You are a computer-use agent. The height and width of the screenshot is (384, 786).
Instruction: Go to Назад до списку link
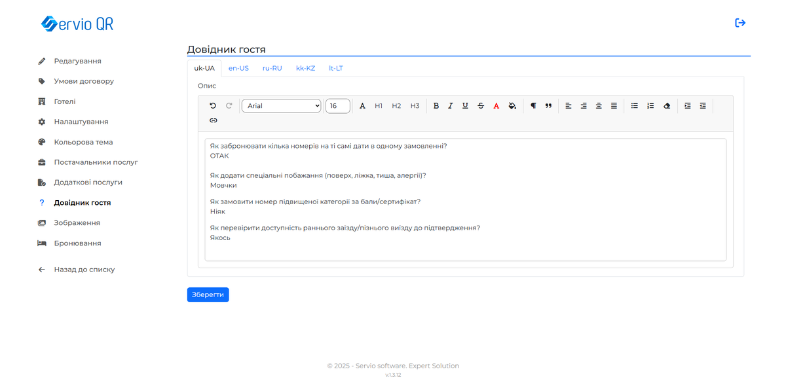coord(84,270)
